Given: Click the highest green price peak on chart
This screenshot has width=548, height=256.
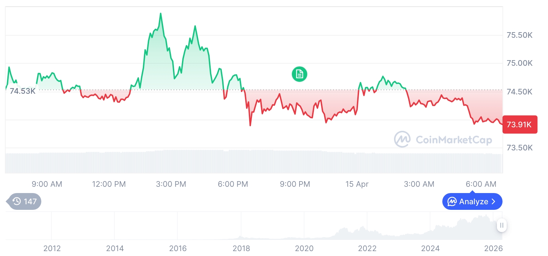Looking at the screenshot, I should 161,14.
